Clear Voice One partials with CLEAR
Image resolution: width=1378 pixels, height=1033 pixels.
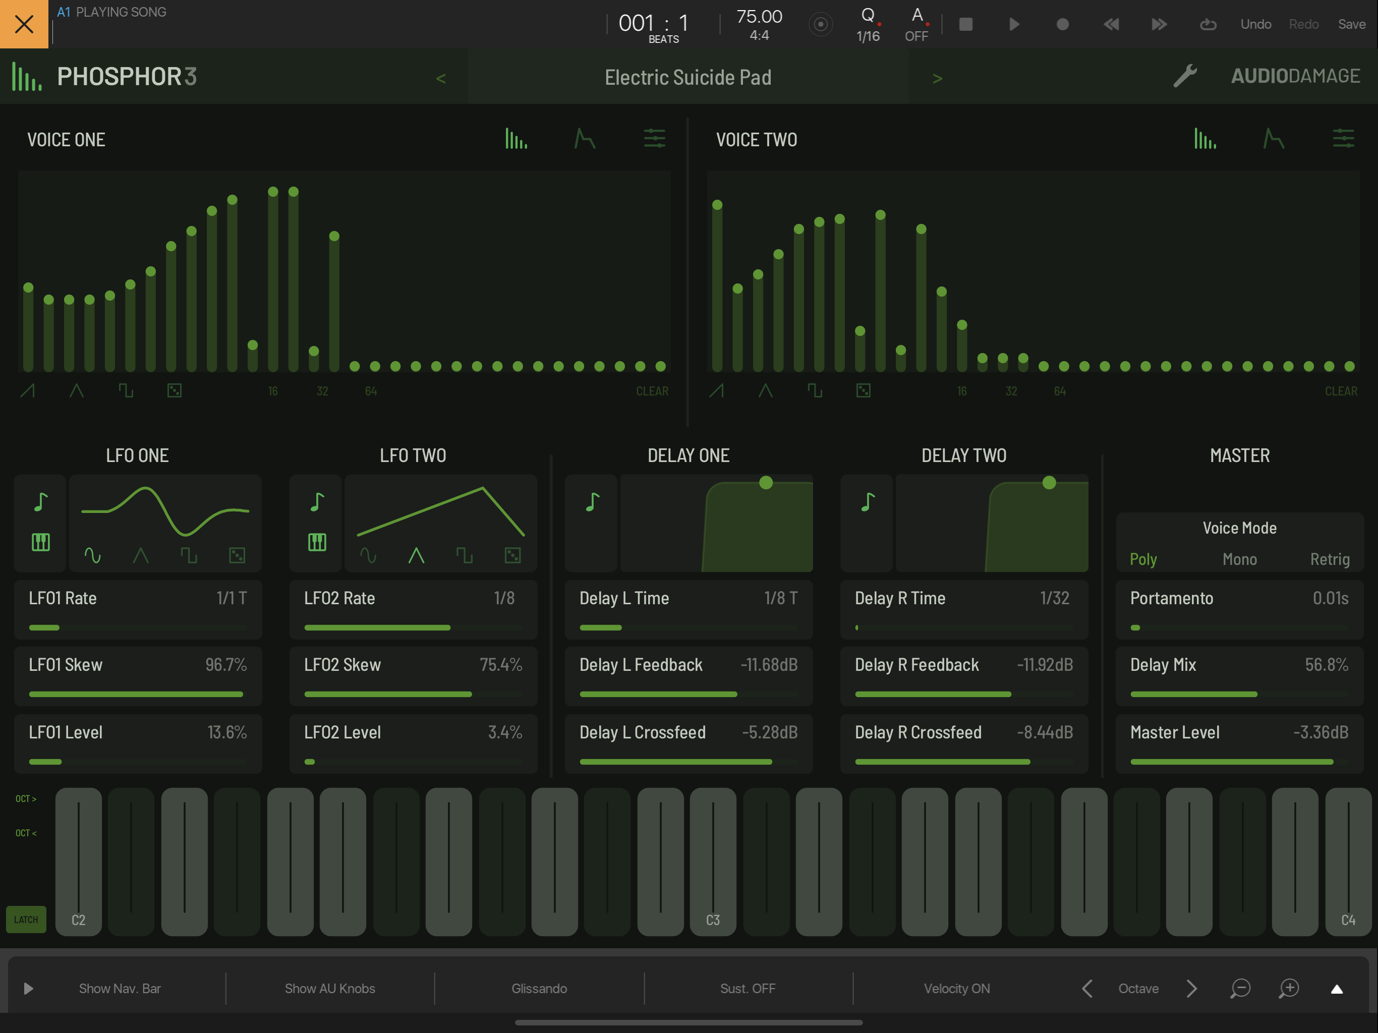click(652, 391)
